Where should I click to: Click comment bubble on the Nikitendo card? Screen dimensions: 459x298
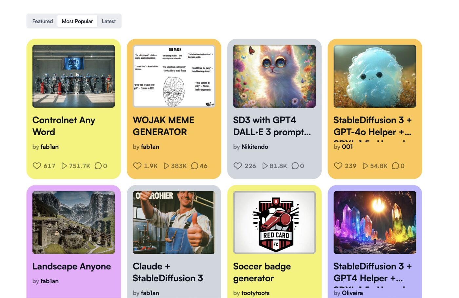pos(295,166)
